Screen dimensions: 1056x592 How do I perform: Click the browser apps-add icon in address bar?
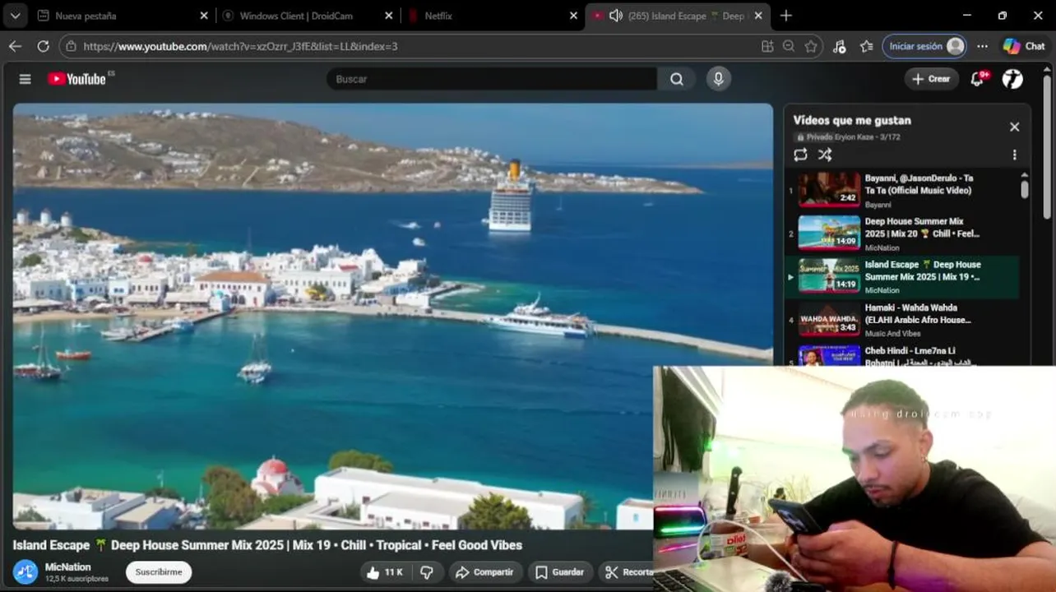[767, 46]
